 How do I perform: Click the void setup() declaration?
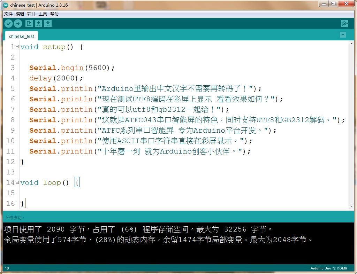(52, 47)
